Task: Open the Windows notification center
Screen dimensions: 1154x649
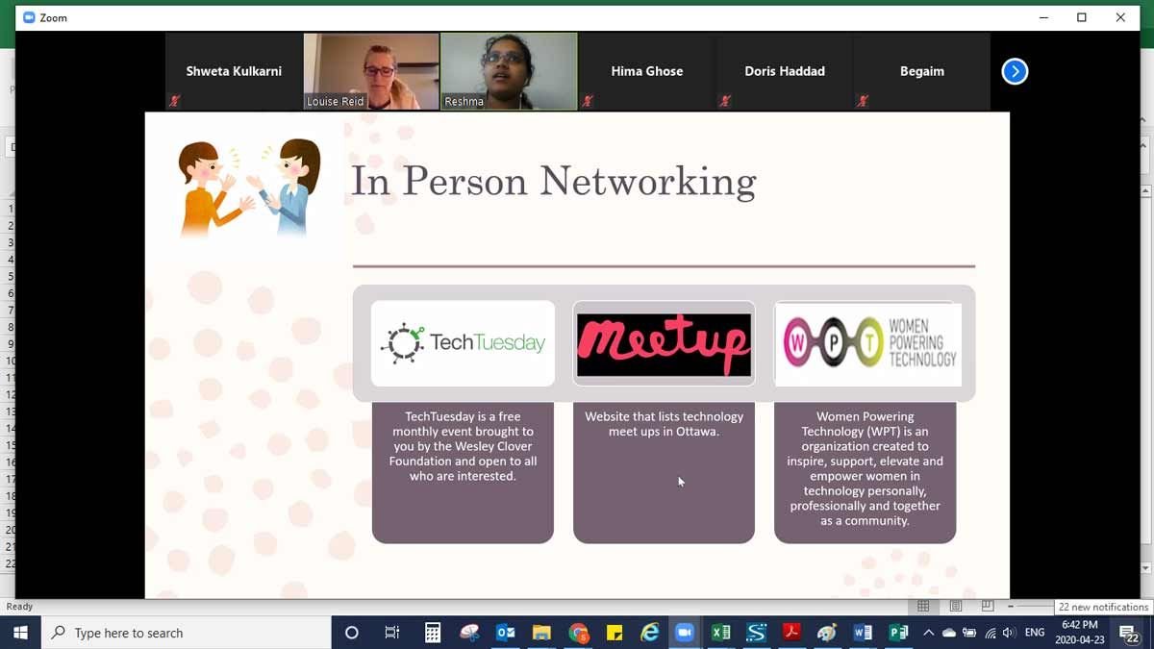Action: pos(1129,633)
